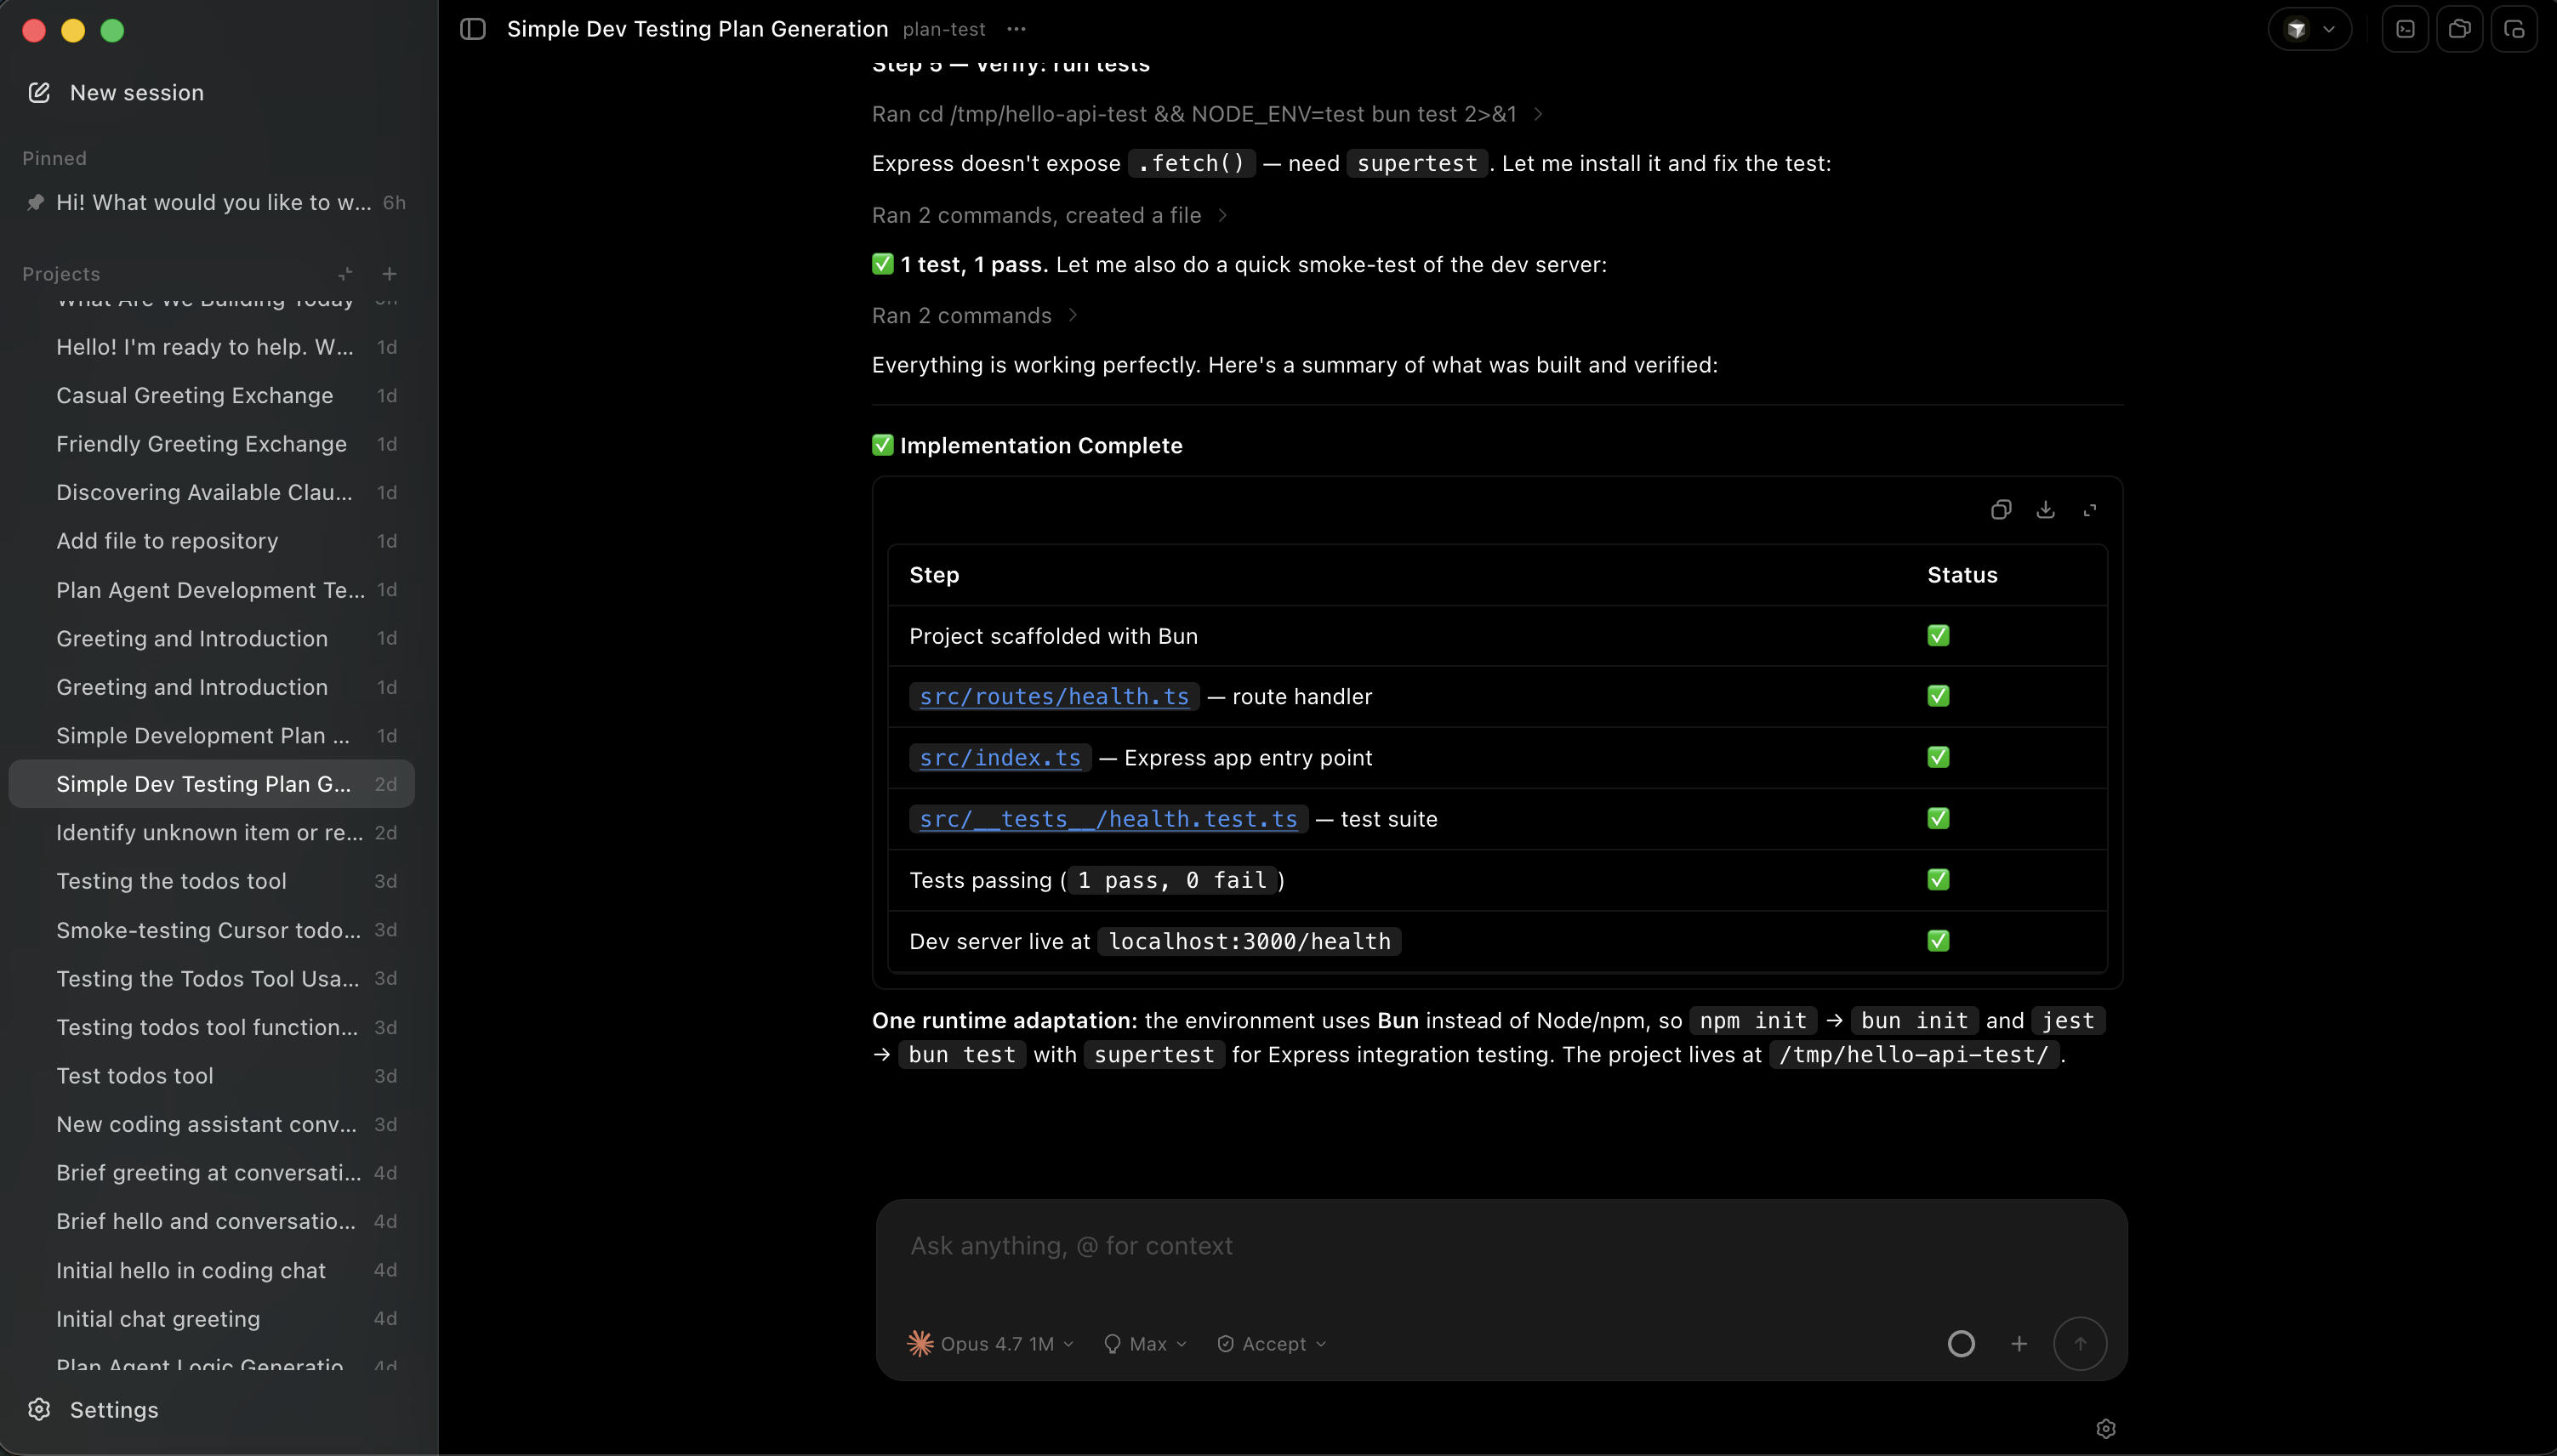Collapse the Projects list with the arrows icon
The width and height of the screenshot is (2557, 1456).
coord(345,273)
